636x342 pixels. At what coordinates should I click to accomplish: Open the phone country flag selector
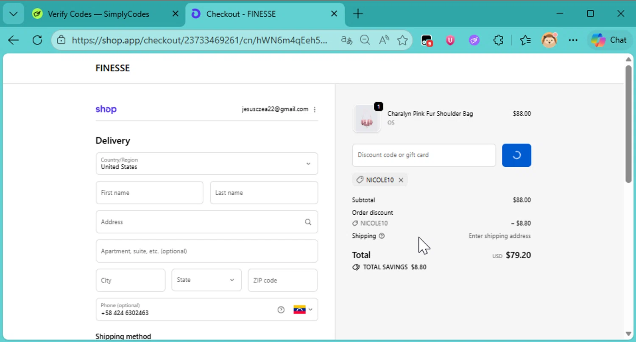coord(303,310)
